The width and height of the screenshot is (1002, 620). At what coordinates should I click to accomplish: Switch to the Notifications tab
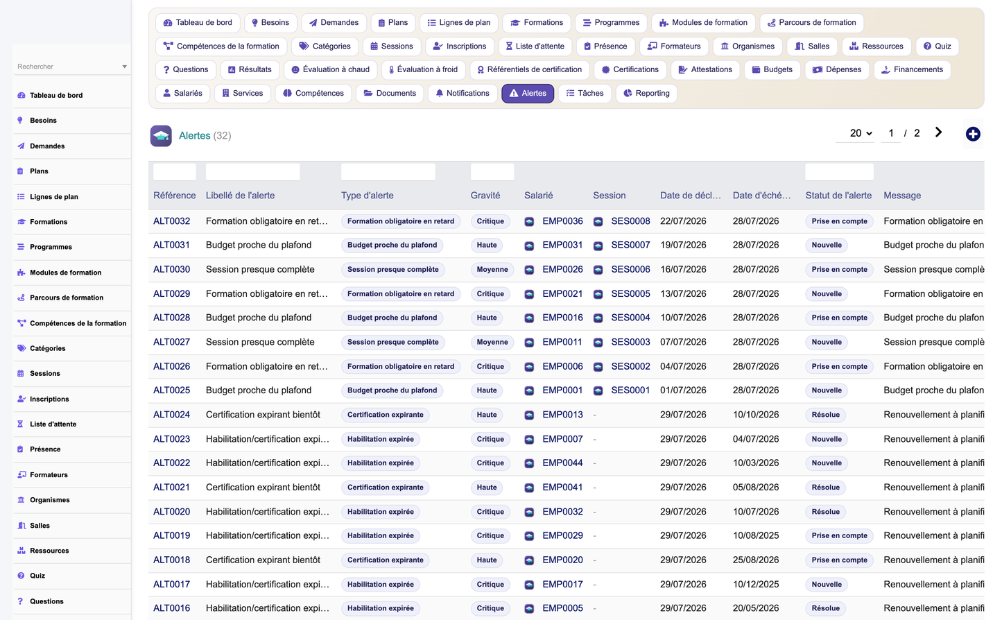point(462,93)
